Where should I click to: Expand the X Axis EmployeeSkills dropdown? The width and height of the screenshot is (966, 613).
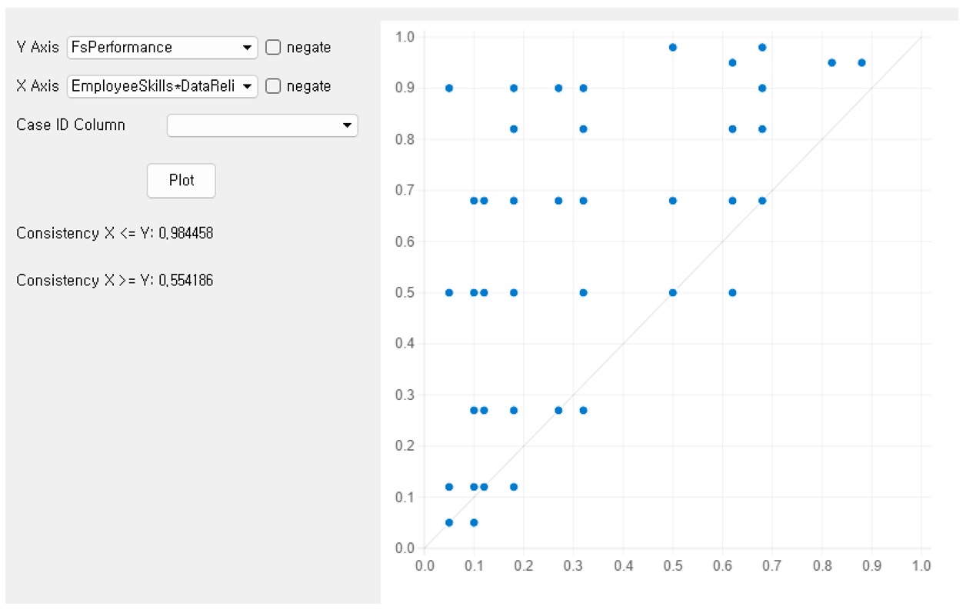(x=162, y=87)
